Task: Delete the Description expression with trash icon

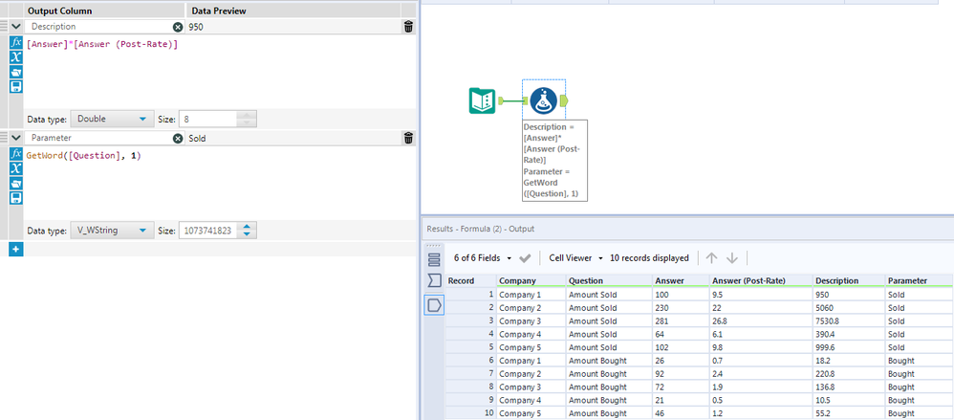Action: [408, 27]
